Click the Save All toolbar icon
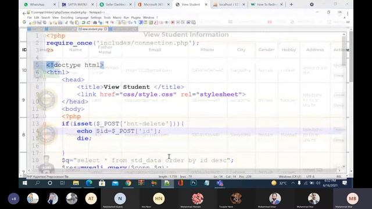The width and height of the screenshot is (372, 209). (x=44, y=23)
